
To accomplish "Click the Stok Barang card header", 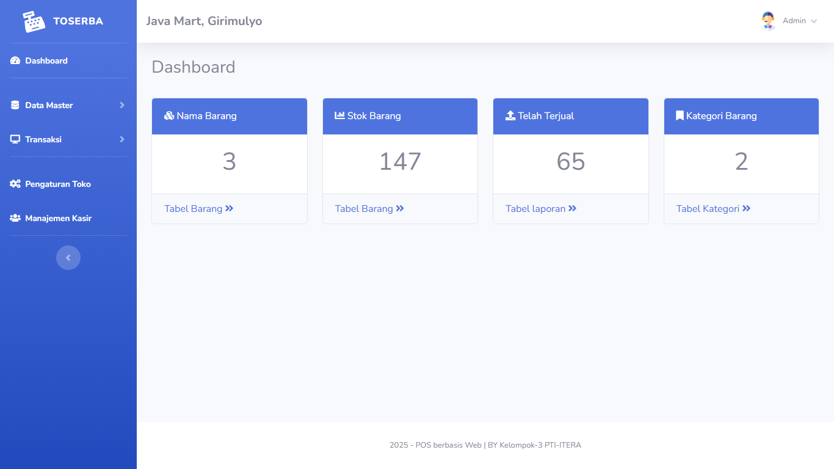I will click(x=400, y=116).
